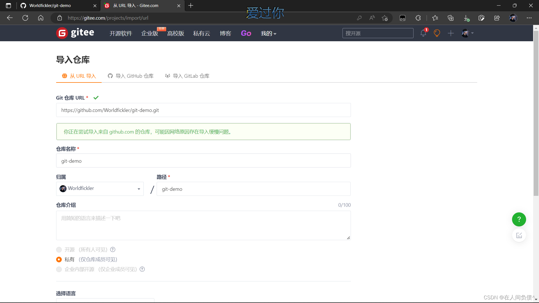Open favorites list icon

pyautogui.click(x=435, y=18)
